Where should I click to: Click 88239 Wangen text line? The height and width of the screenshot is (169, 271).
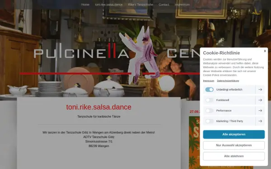98,146
